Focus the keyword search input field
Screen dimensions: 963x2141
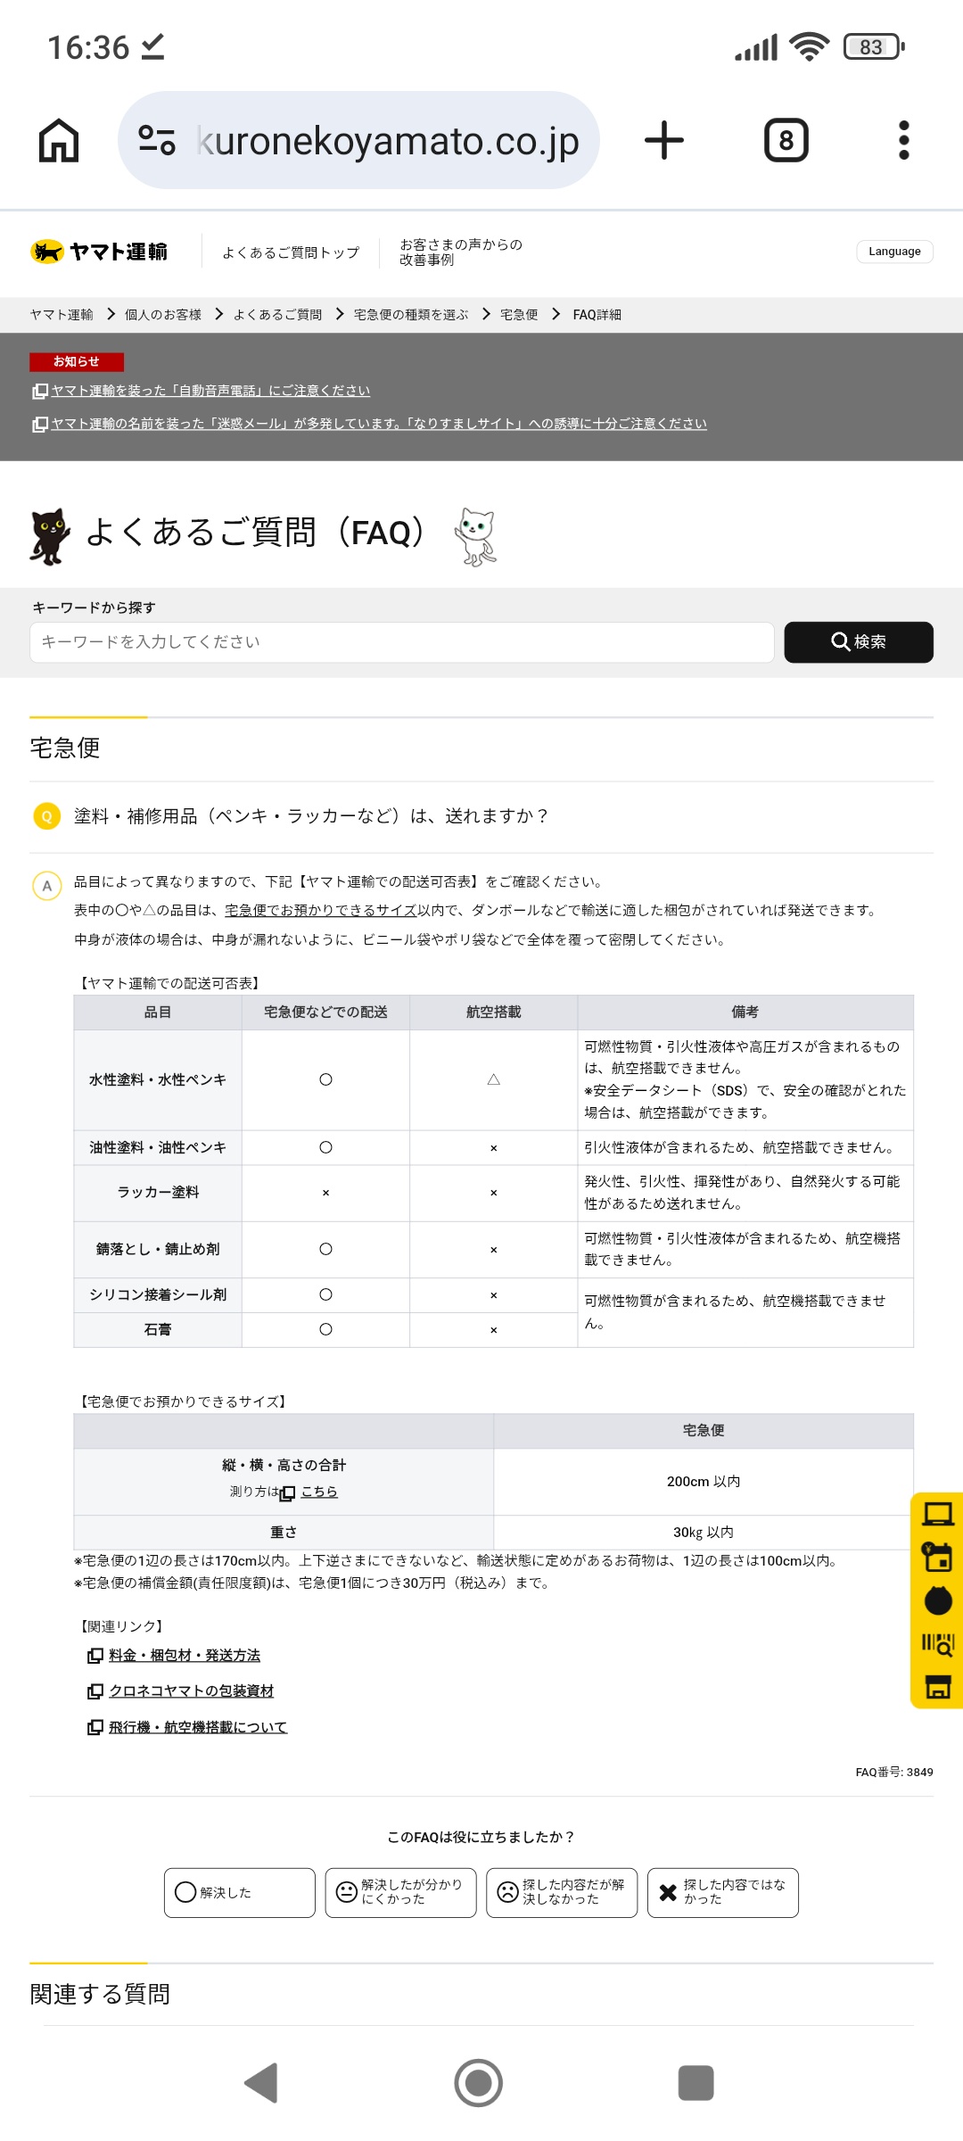pyautogui.click(x=401, y=642)
